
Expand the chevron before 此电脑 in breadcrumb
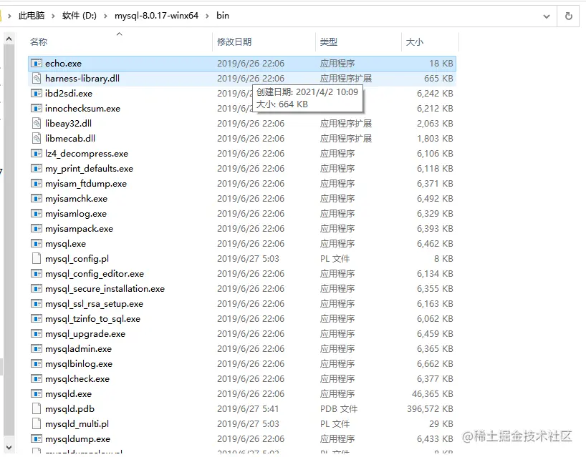pyautogui.click(x=10, y=16)
